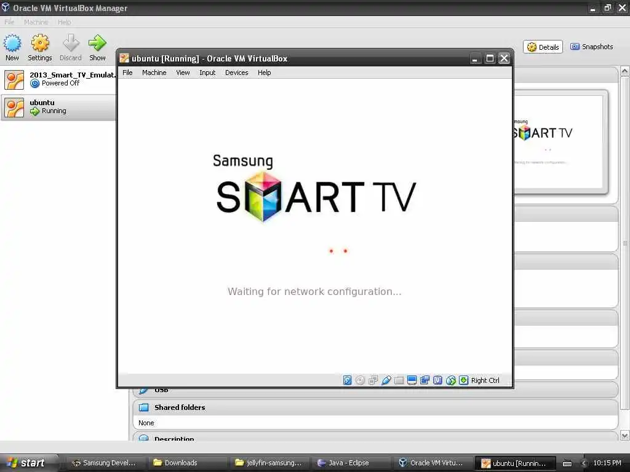Image resolution: width=630 pixels, height=472 pixels.
Task: Maximize the ubuntu VM window
Action: click(x=490, y=58)
